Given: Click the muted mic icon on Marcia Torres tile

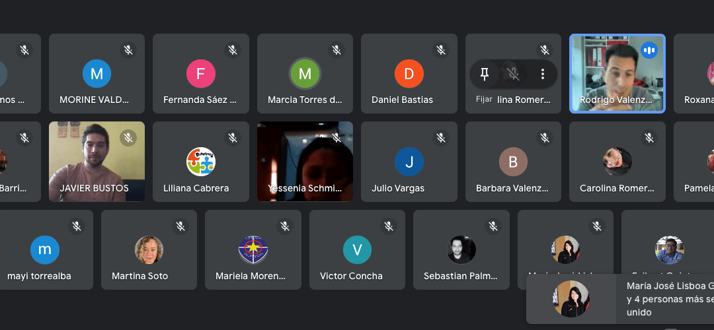Looking at the screenshot, I should click(337, 50).
